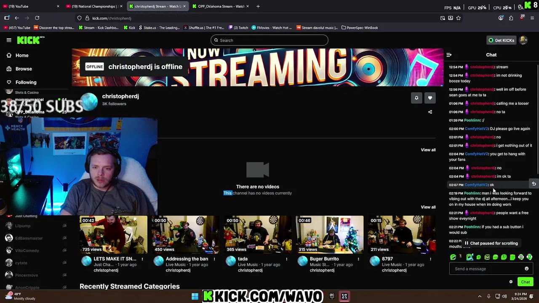Open Browse in Kick sidebar
The width and height of the screenshot is (539, 303).
click(19, 69)
